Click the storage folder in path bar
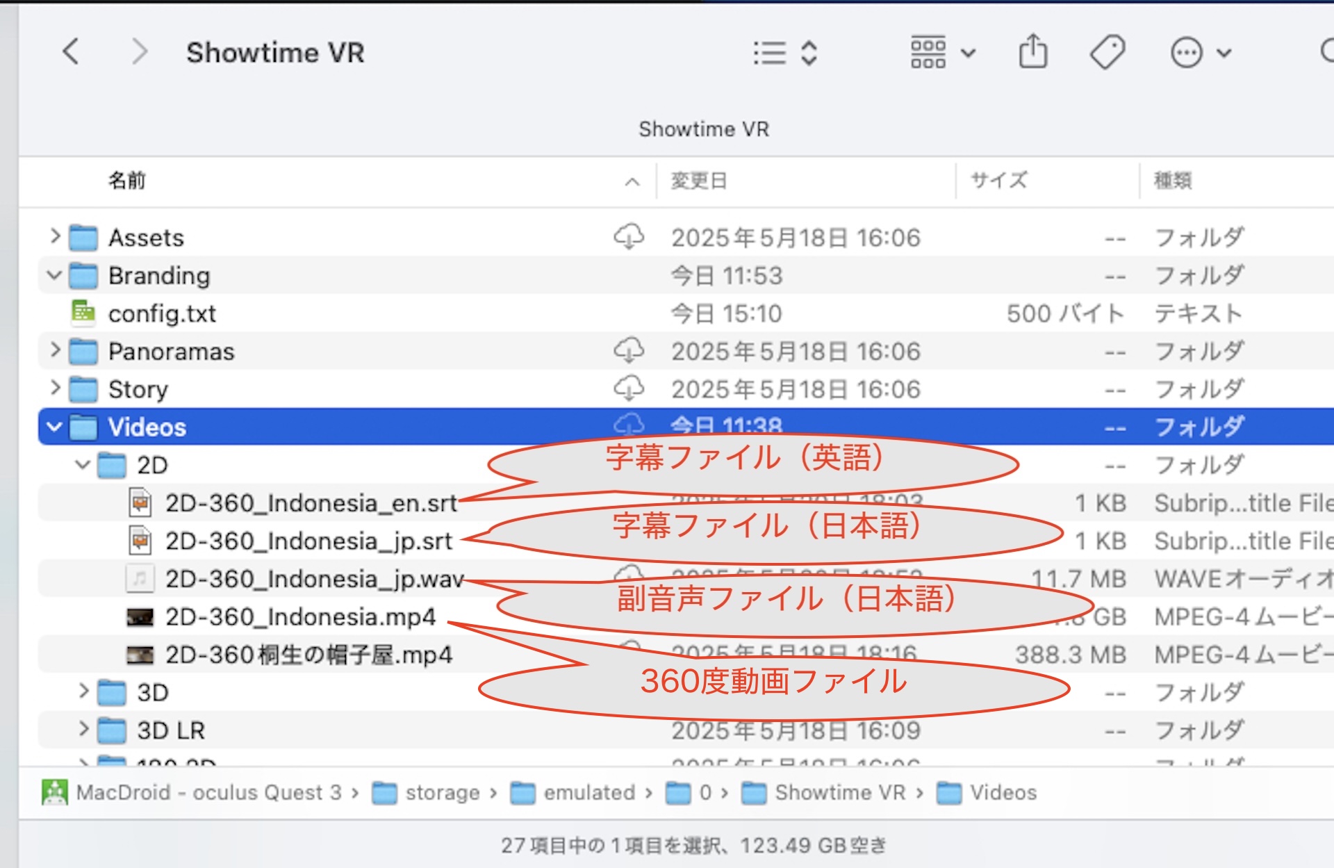Screen dimensions: 1334x868 426,792
